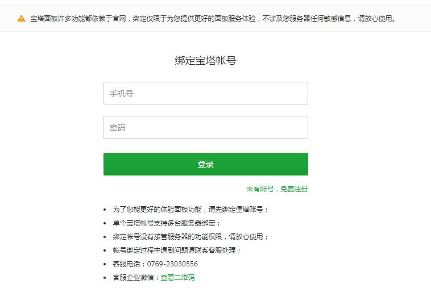This screenshot has height=305, width=431.
Task: Click the bullet before 客服电话
Action: (x=105, y=264)
